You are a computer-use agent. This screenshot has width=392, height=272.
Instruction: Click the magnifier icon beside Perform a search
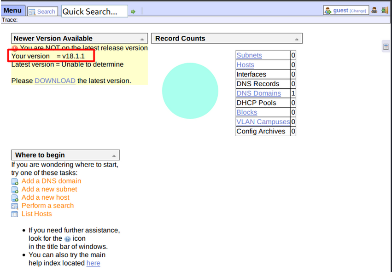[x=15, y=206]
